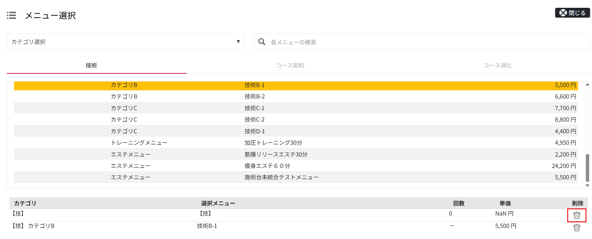
Task: Switch to the 技術 tab
Action: click(x=91, y=66)
